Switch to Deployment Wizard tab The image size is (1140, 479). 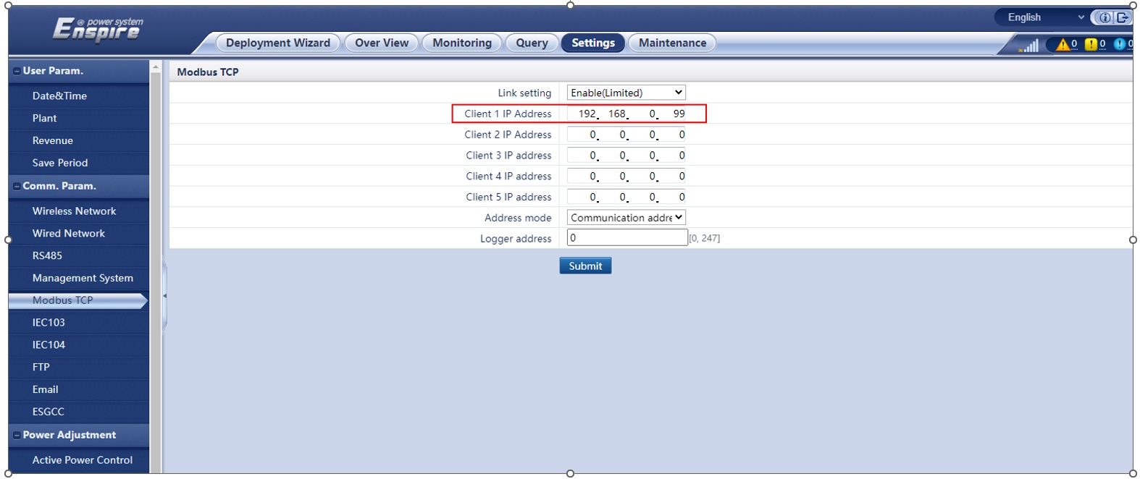pyautogui.click(x=277, y=43)
